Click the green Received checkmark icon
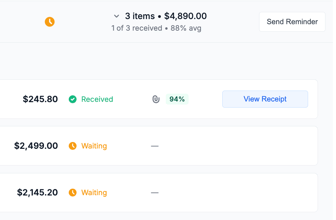 tap(73, 99)
